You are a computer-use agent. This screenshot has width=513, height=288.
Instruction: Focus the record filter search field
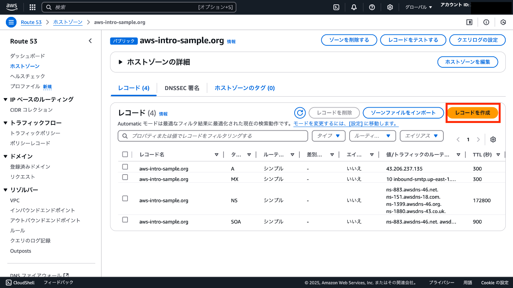(x=213, y=136)
